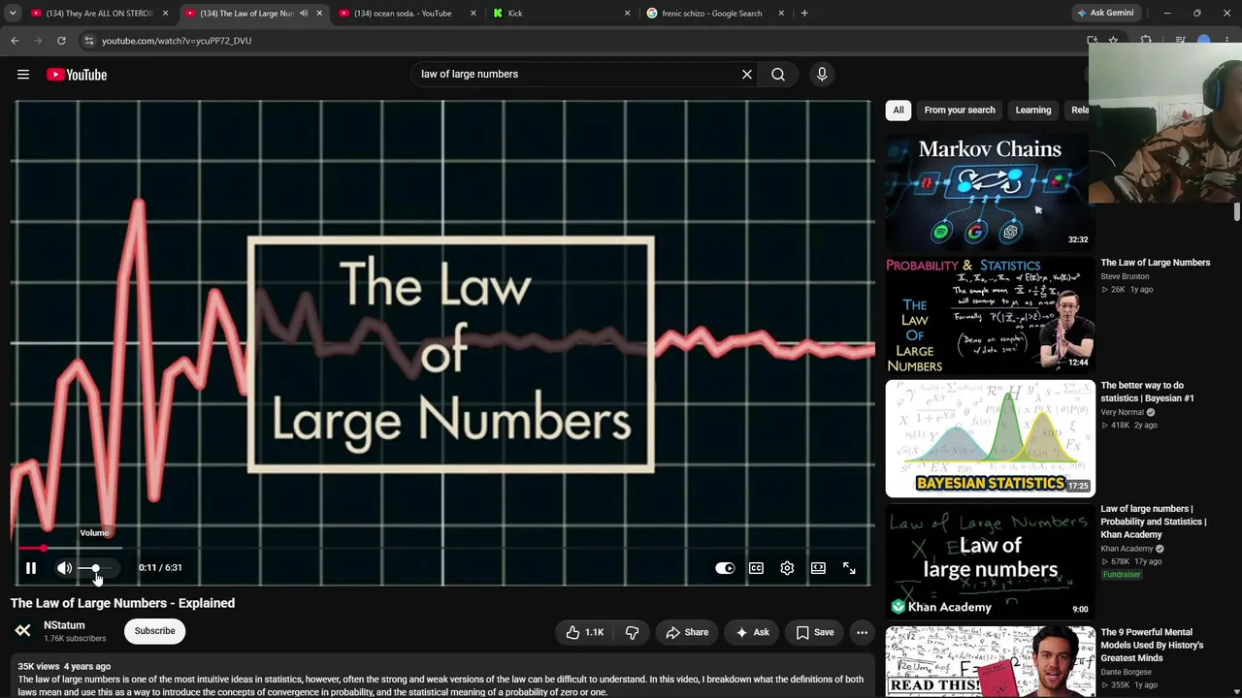Image resolution: width=1242 pixels, height=698 pixels.
Task: Toggle the autoplay switch in the player
Action: (725, 568)
